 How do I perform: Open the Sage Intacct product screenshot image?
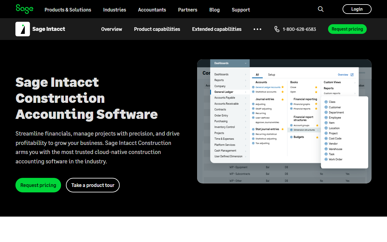284,121
